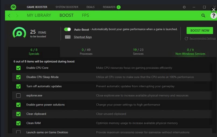Select the Services tab
This screenshot has width=217, height=137.
point(138,52)
